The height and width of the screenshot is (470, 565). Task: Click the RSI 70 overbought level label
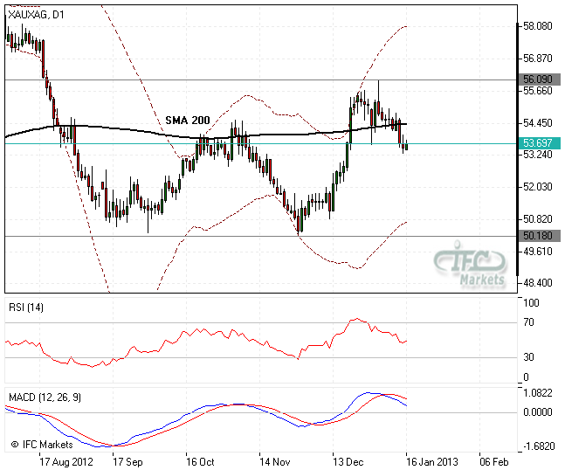click(529, 323)
